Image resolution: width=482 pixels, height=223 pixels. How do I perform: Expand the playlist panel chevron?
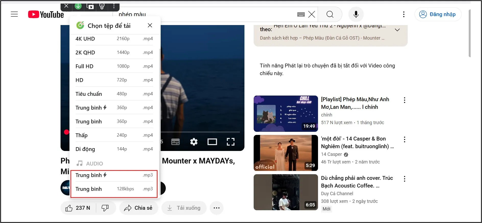pos(397,30)
